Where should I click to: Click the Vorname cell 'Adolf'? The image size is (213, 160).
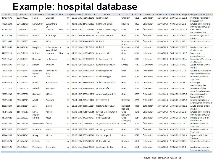click(35, 100)
